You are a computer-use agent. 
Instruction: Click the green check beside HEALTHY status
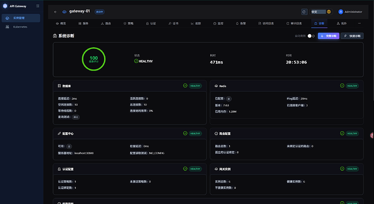(136, 61)
